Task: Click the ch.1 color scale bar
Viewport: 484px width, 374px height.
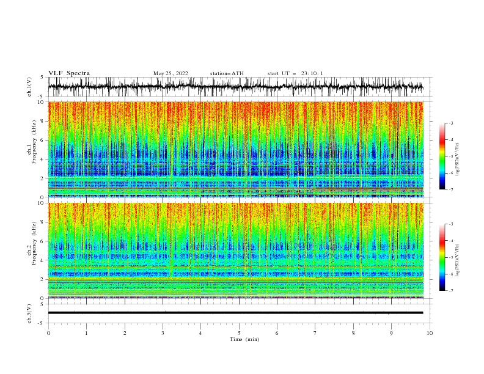Action: click(442, 156)
